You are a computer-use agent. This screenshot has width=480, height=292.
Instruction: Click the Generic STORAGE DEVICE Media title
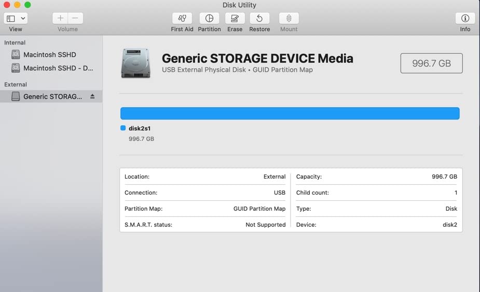coord(257,59)
